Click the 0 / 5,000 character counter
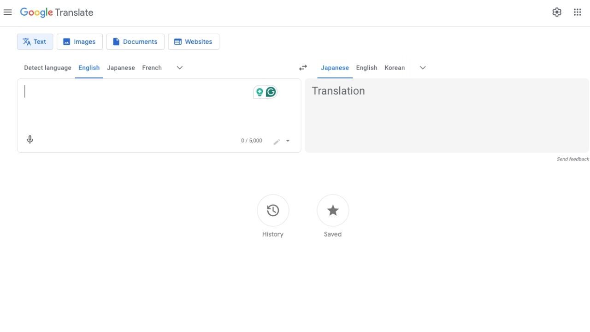590x332 pixels. tap(252, 141)
